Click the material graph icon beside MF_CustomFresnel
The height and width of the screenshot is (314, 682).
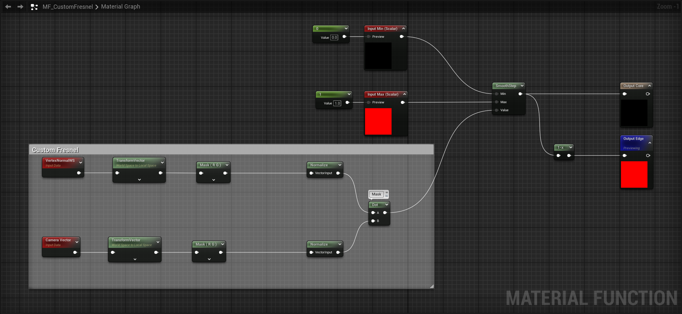[x=34, y=7]
